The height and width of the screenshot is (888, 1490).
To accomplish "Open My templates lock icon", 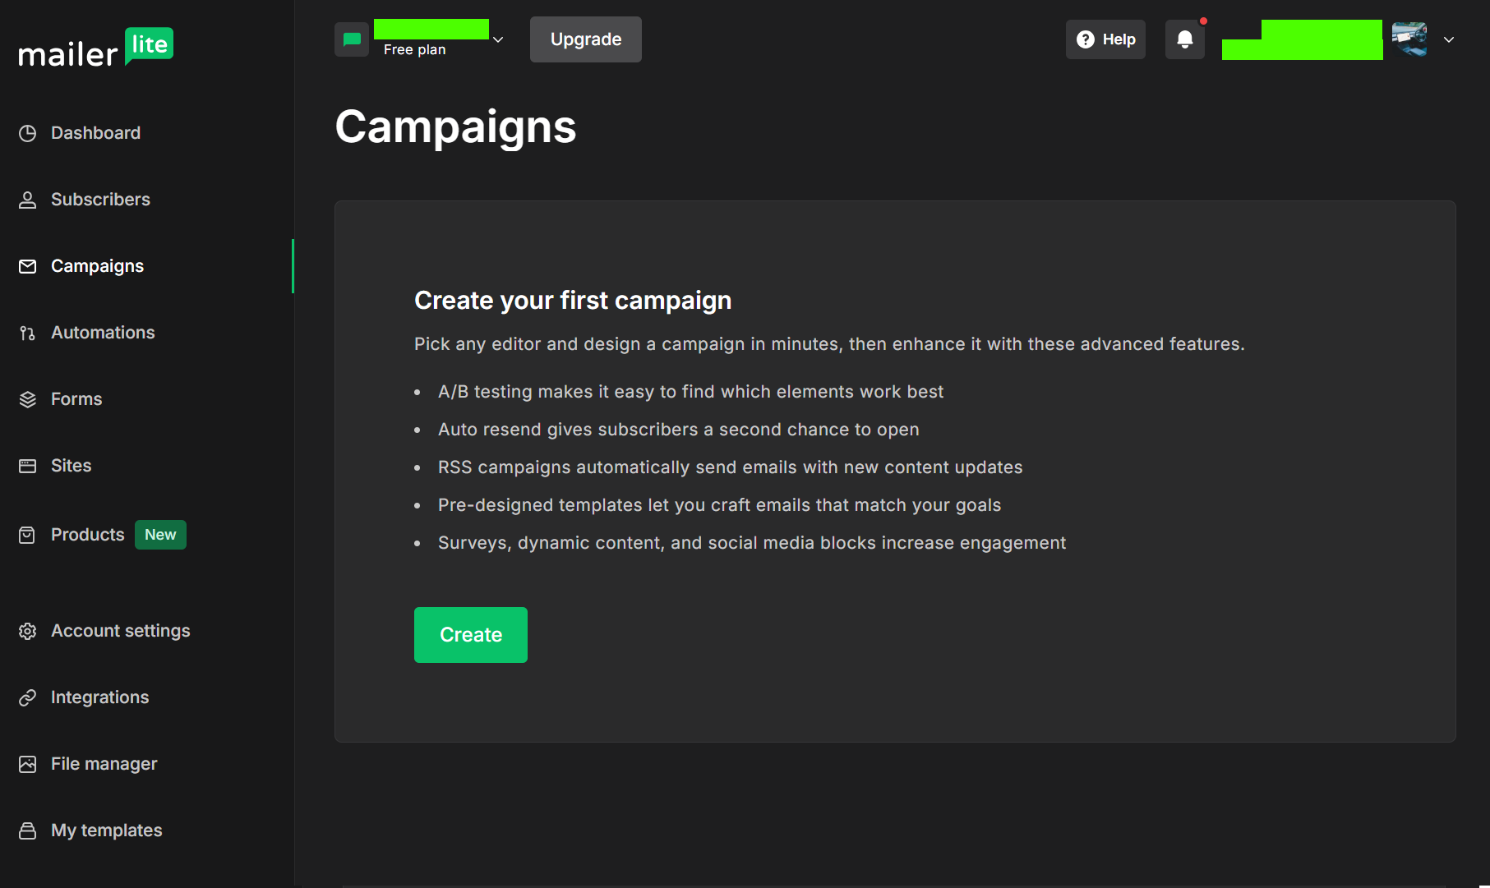I will pyautogui.click(x=28, y=830).
